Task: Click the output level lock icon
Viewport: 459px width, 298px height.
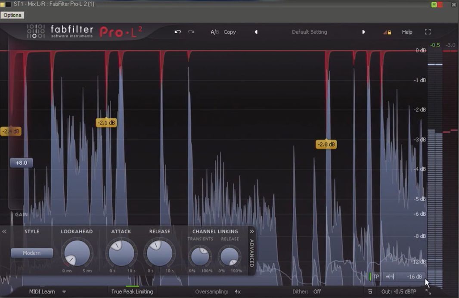Action: point(387,32)
